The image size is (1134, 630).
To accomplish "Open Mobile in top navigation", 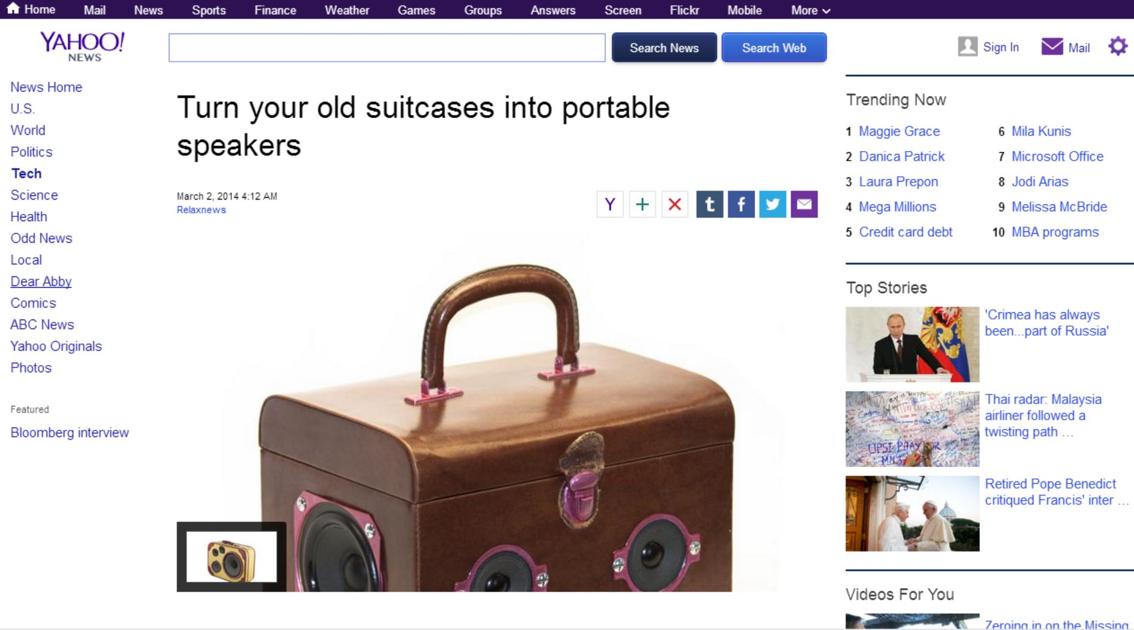I will pos(744,10).
